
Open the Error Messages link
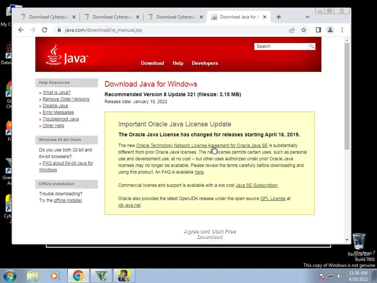(58, 112)
